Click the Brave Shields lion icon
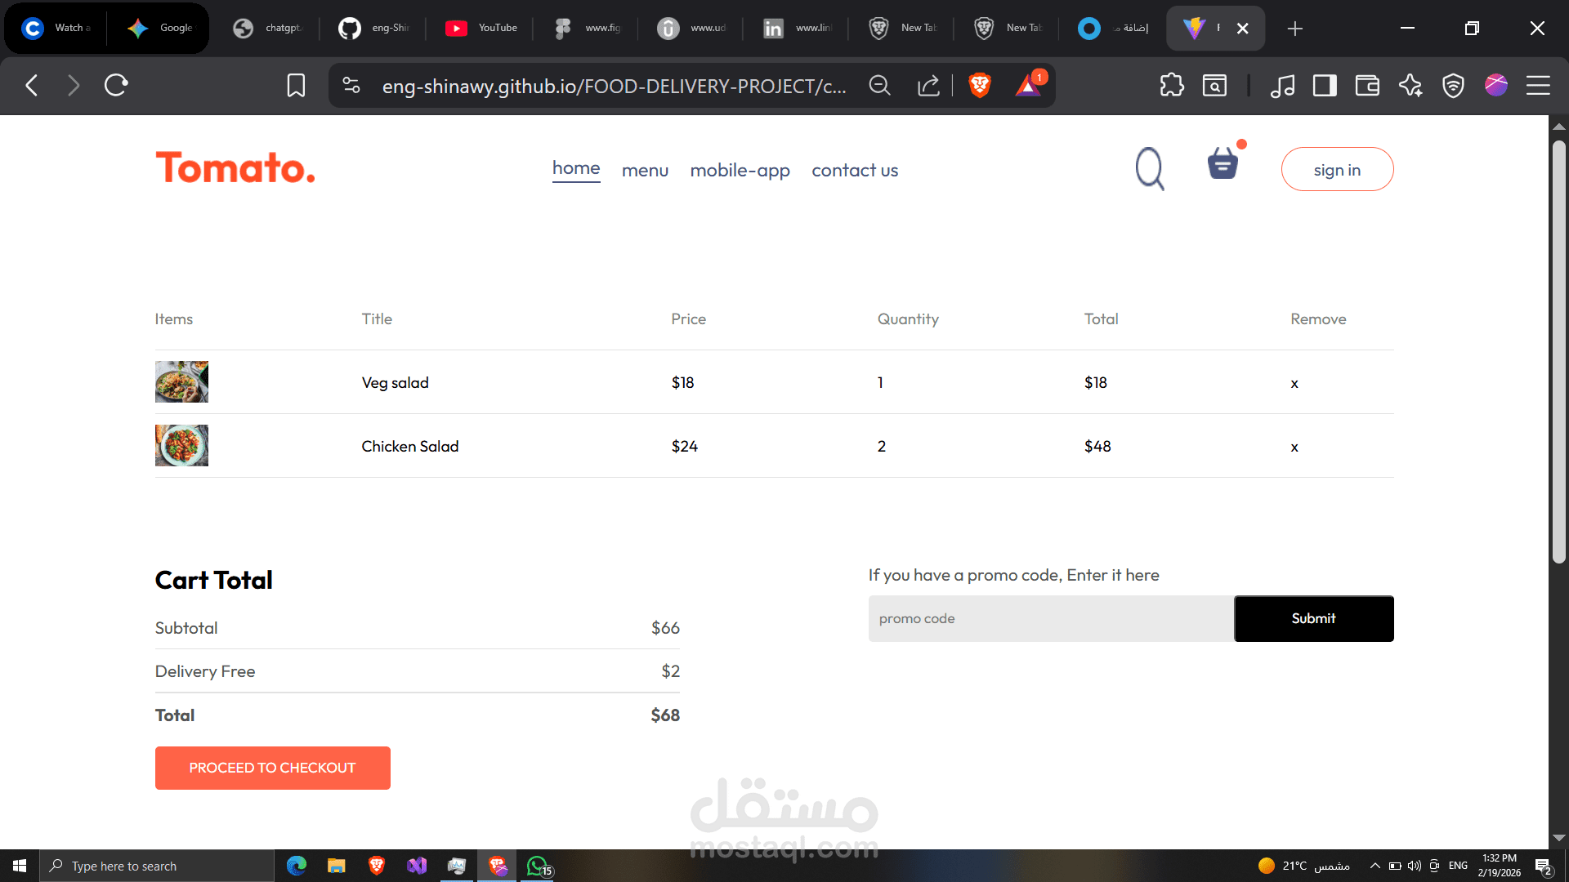This screenshot has width=1569, height=882. click(980, 85)
